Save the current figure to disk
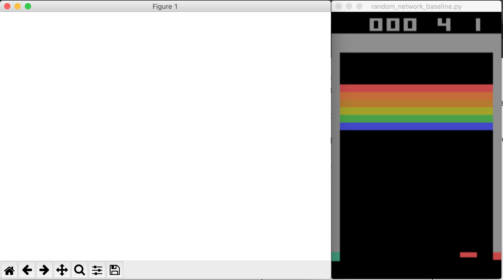503x280 pixels. (x=115, y=270)
